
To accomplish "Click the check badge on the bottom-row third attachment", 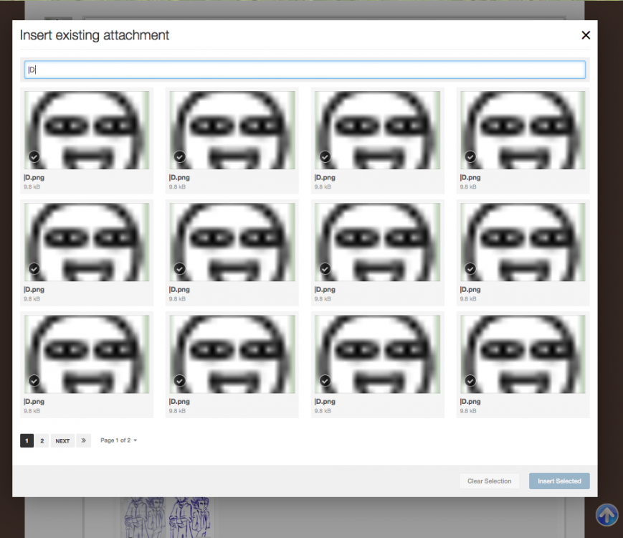I will pos(325,380).
